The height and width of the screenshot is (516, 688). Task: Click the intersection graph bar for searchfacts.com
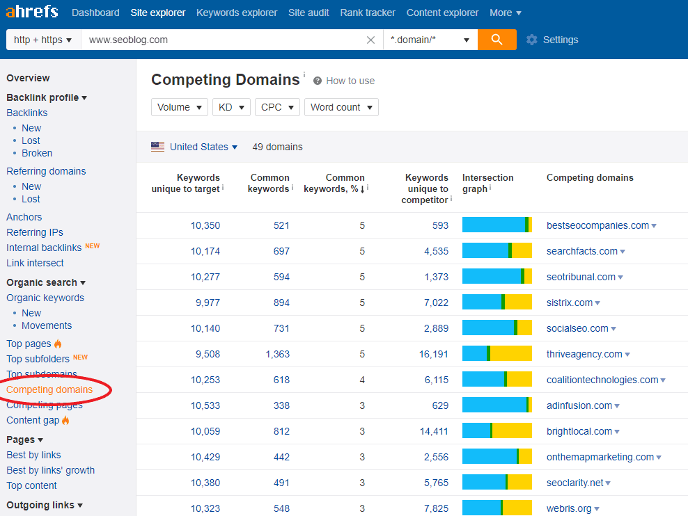click(497, 250)
